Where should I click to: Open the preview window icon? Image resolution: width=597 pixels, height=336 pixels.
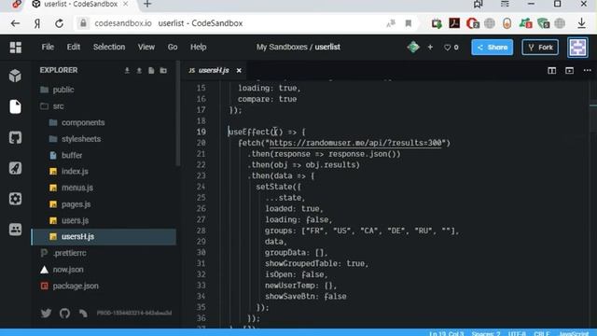(x=569, y=71)
